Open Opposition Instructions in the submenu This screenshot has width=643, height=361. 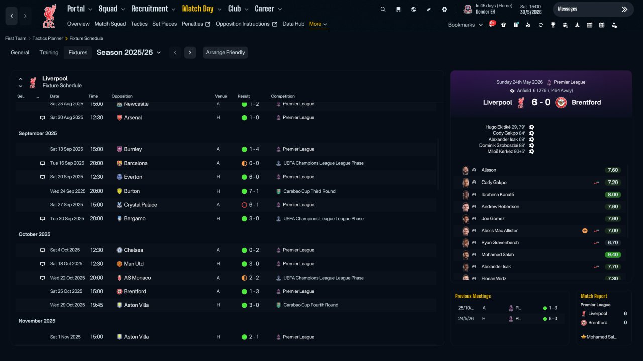tap(247, 24)
